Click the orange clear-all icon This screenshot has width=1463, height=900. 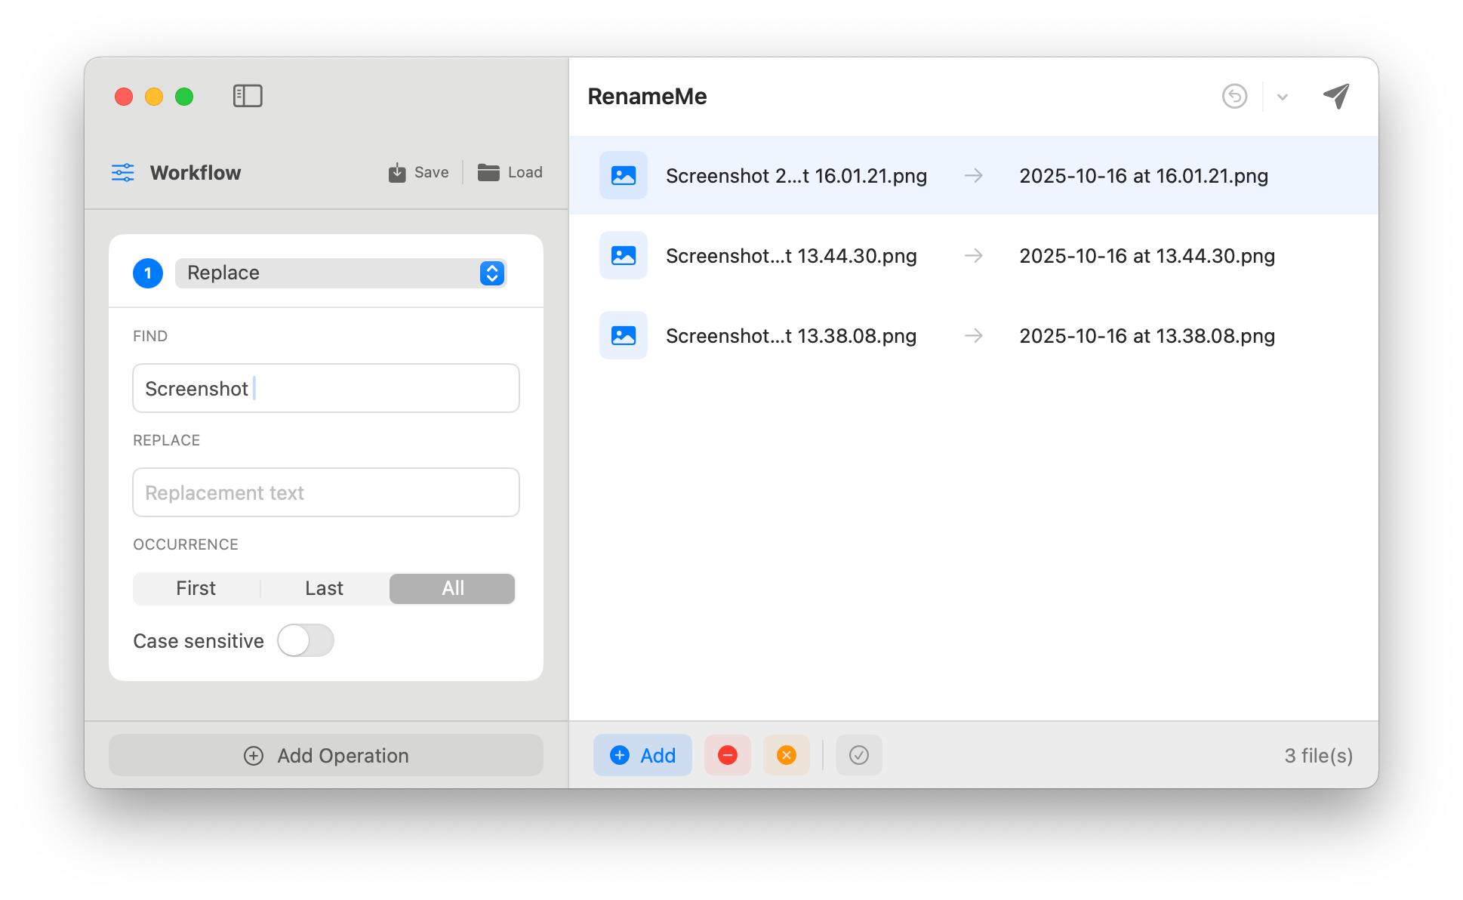[787, 755]
